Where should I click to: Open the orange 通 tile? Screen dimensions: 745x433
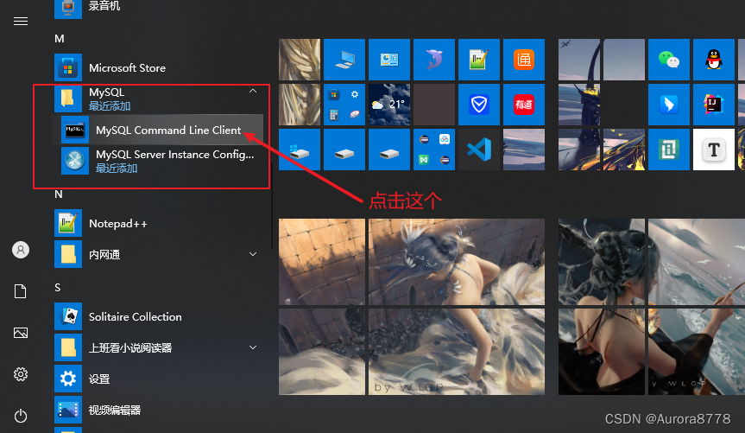tap(524, 60)
